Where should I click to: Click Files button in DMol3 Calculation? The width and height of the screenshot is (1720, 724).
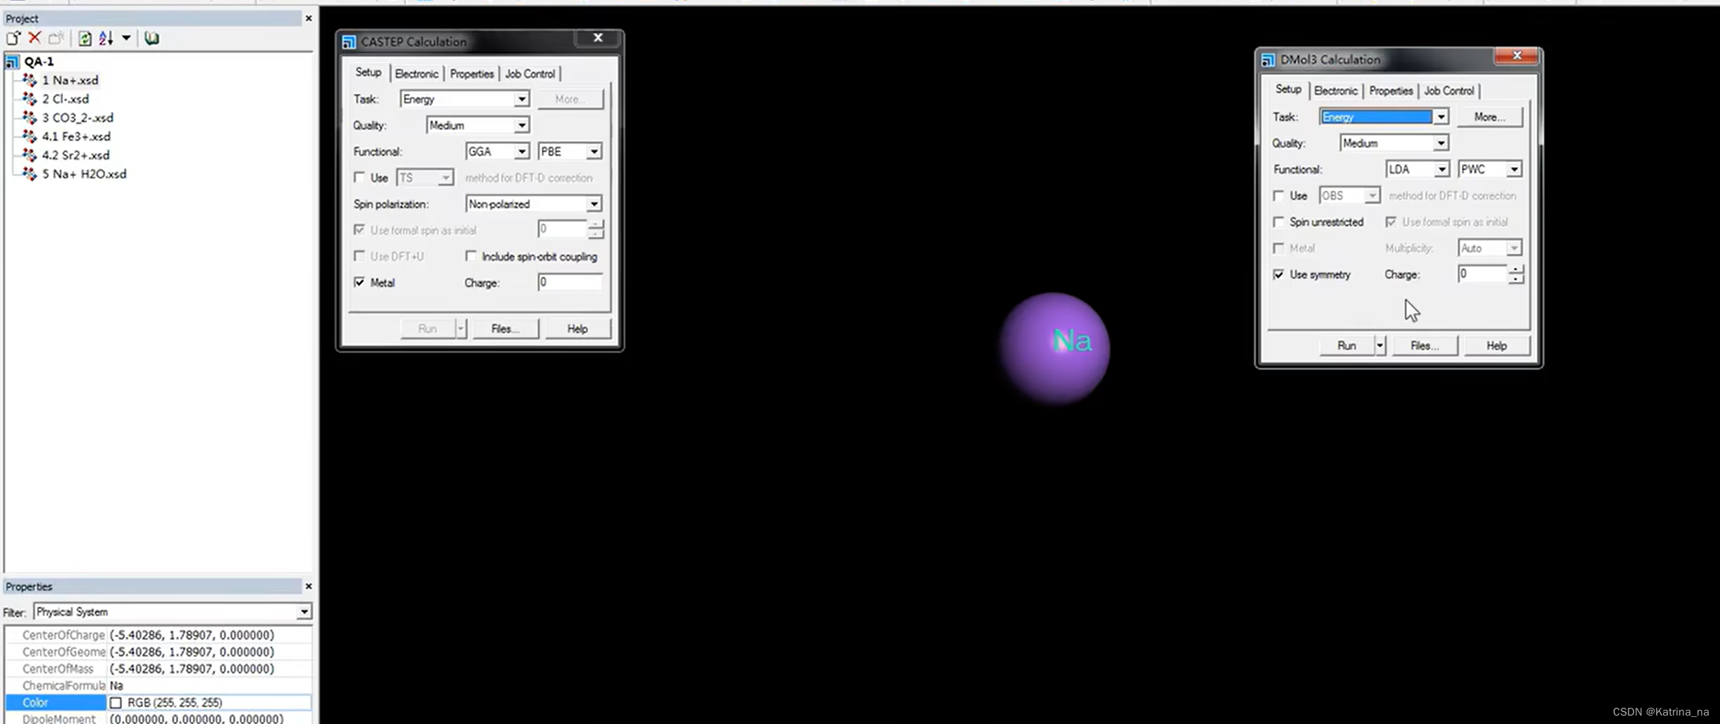tap(1425, 346)
